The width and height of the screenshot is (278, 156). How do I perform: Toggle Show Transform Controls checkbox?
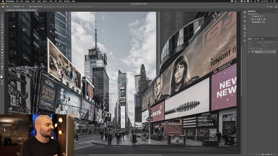point(28,7)
